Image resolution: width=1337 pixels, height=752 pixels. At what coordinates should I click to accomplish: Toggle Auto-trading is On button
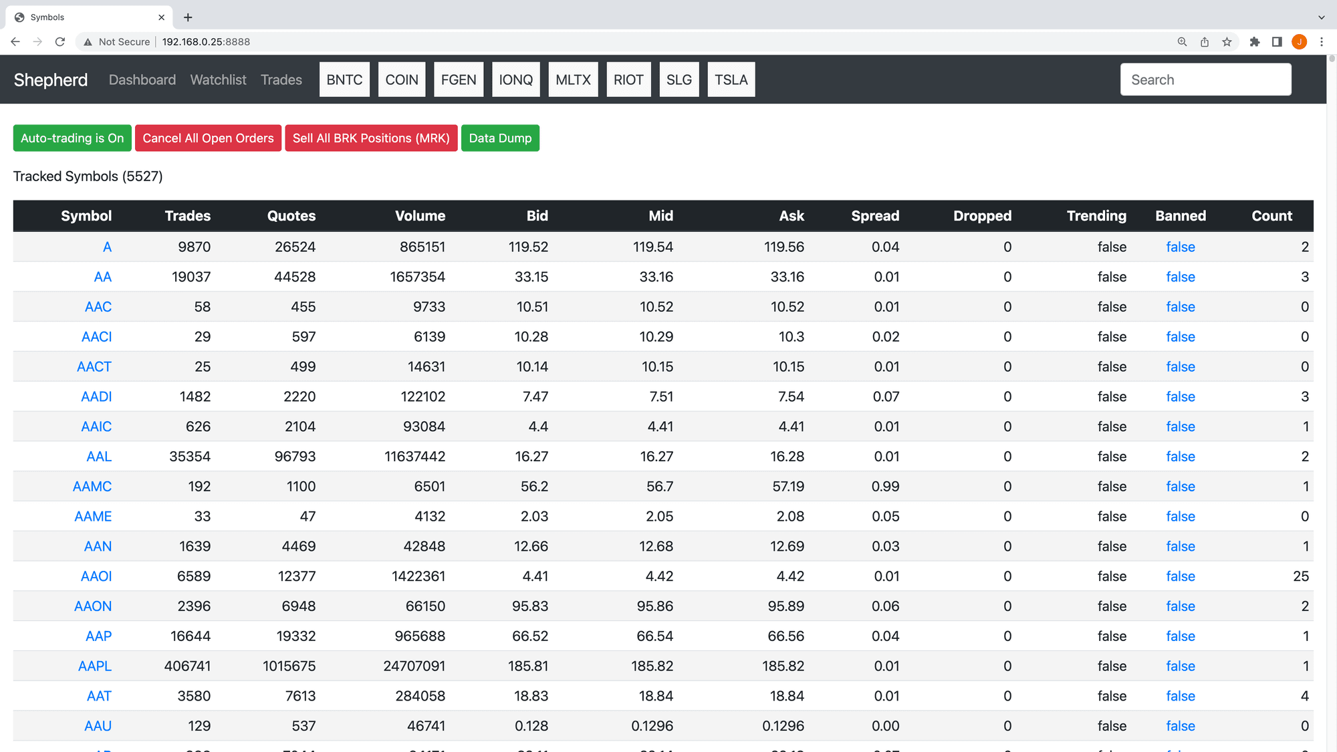point(73,138)
